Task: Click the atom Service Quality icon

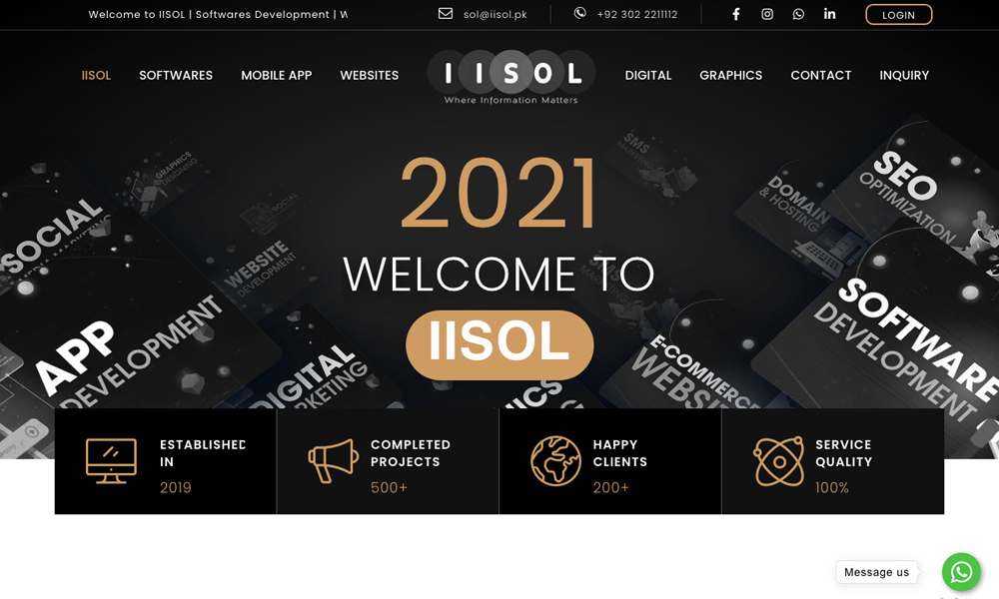Action: coord(778,461)
